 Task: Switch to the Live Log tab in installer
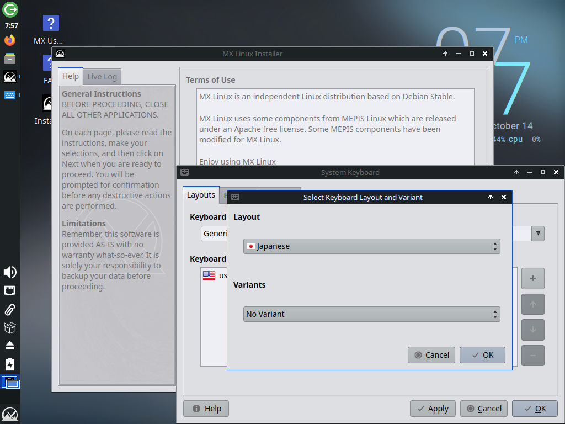pos(102,77)
